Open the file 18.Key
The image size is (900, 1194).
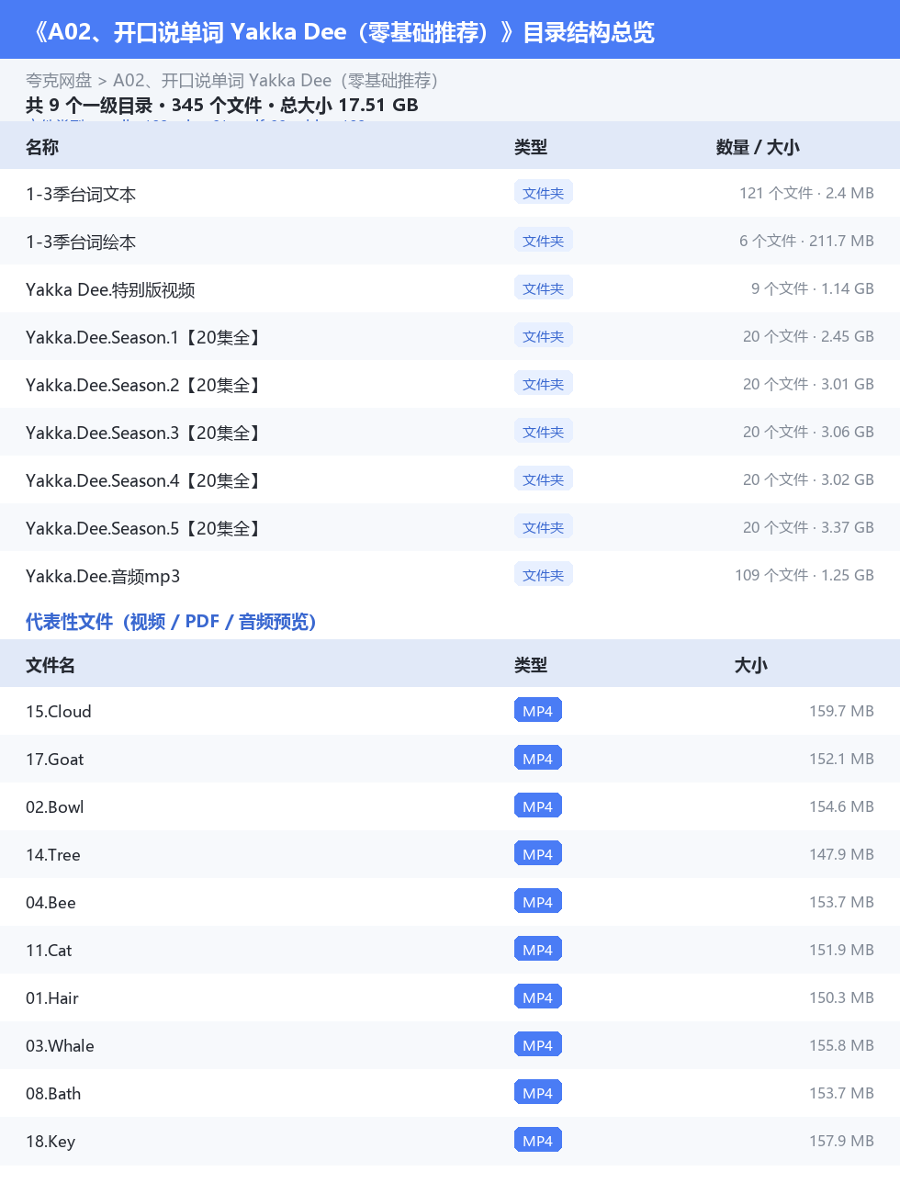51,1142
